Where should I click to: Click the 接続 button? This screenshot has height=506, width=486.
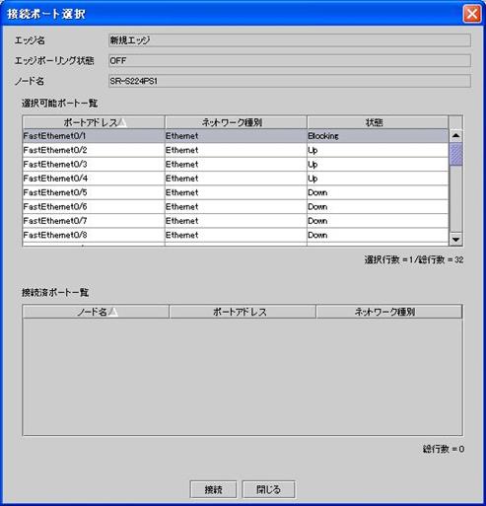click(x=213, y=489)
